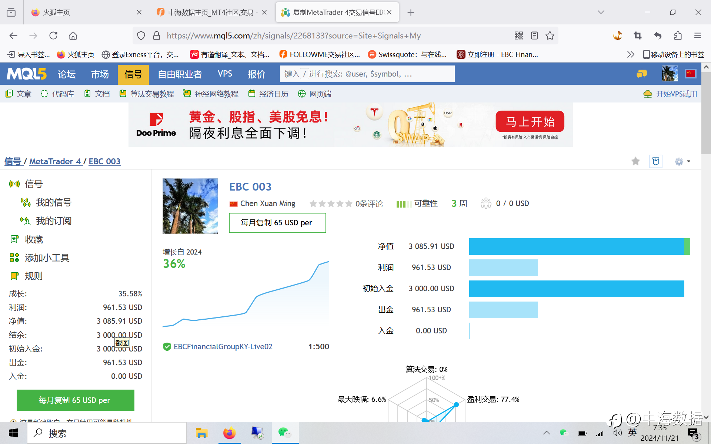Add signal to favorites with star icon
Viewport: 711px width, 444px height.
(x=635, y=161)
